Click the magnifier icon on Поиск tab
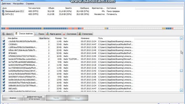This screenshot has width=185, height=104. 36,34
